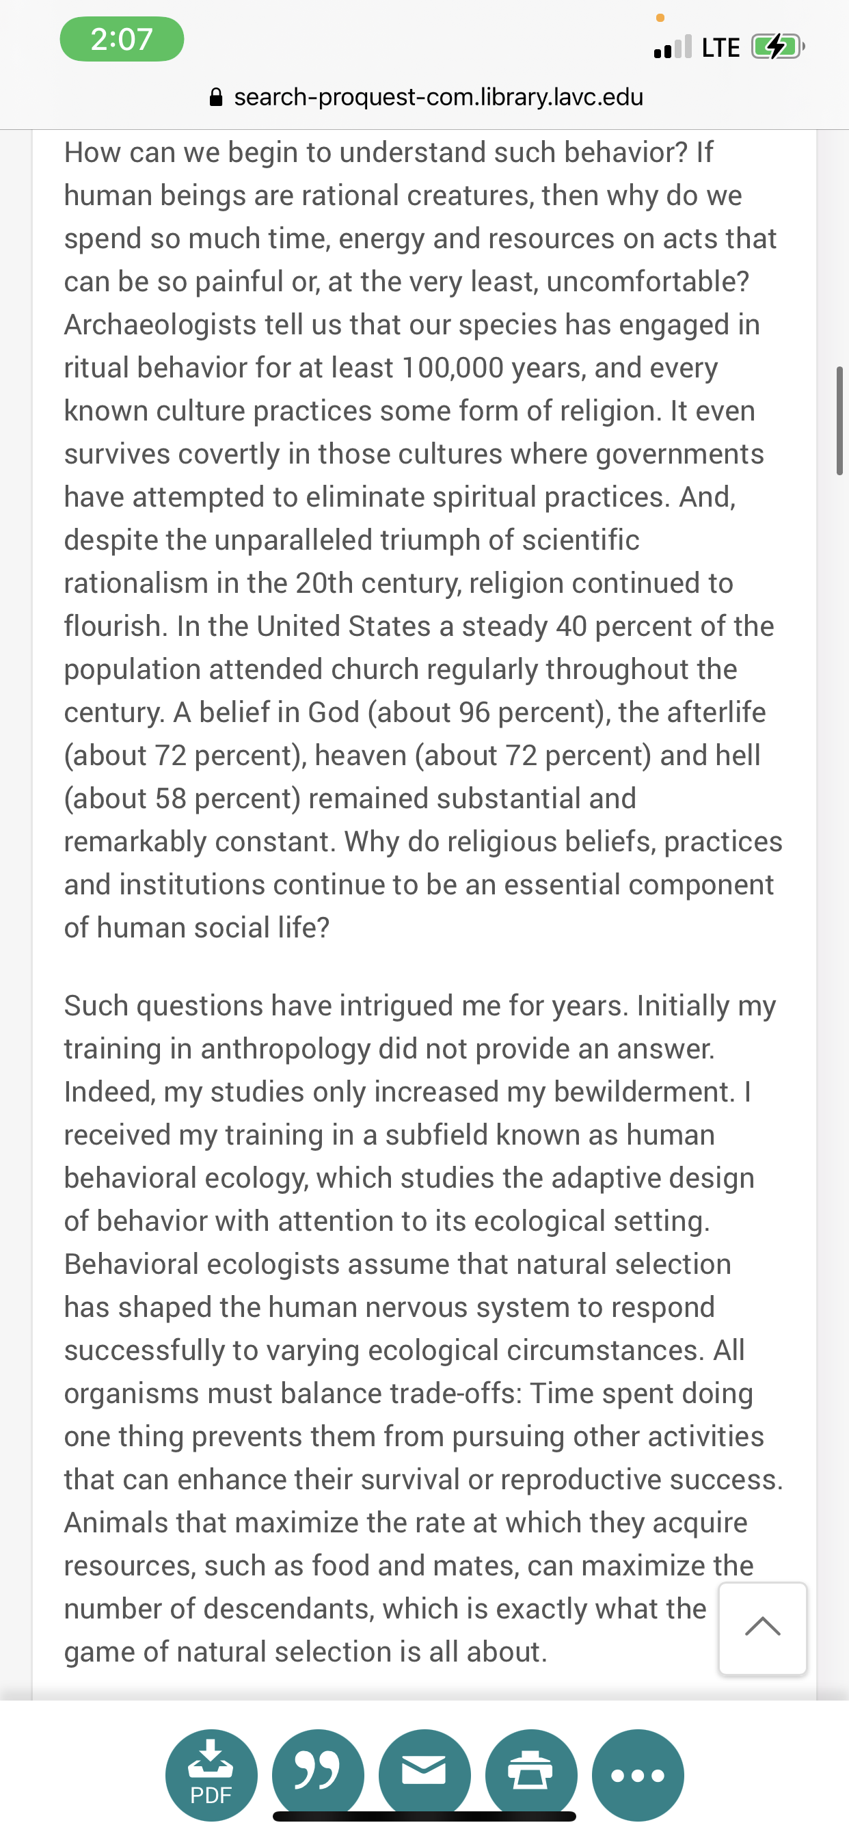Tap the charging battery status icon

point(777,47)
